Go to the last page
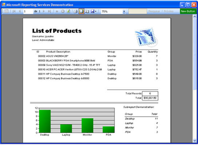Image resolution: width=198 pixels, height=145 pixels. [49, 11]
